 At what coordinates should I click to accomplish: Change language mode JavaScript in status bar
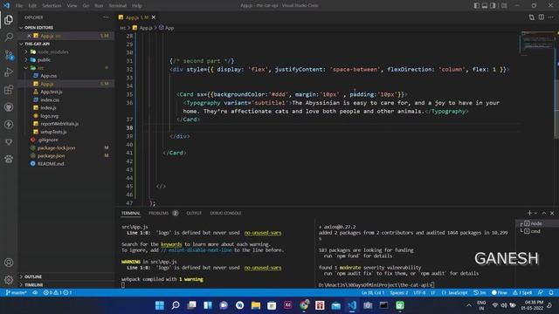coord(454,293)
